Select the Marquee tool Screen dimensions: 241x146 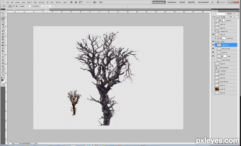pyautogui.click(x=3, y=16)
